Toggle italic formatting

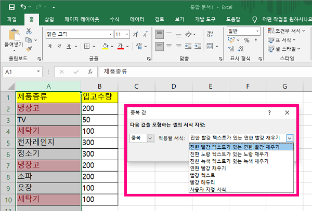click(59, 46)
